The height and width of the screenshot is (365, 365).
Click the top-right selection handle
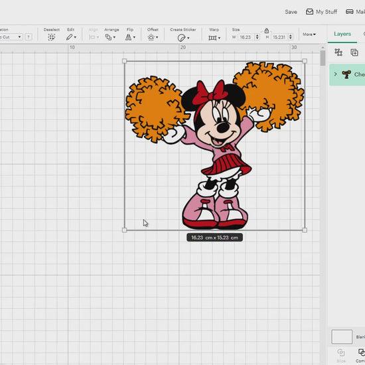point(305,61)
